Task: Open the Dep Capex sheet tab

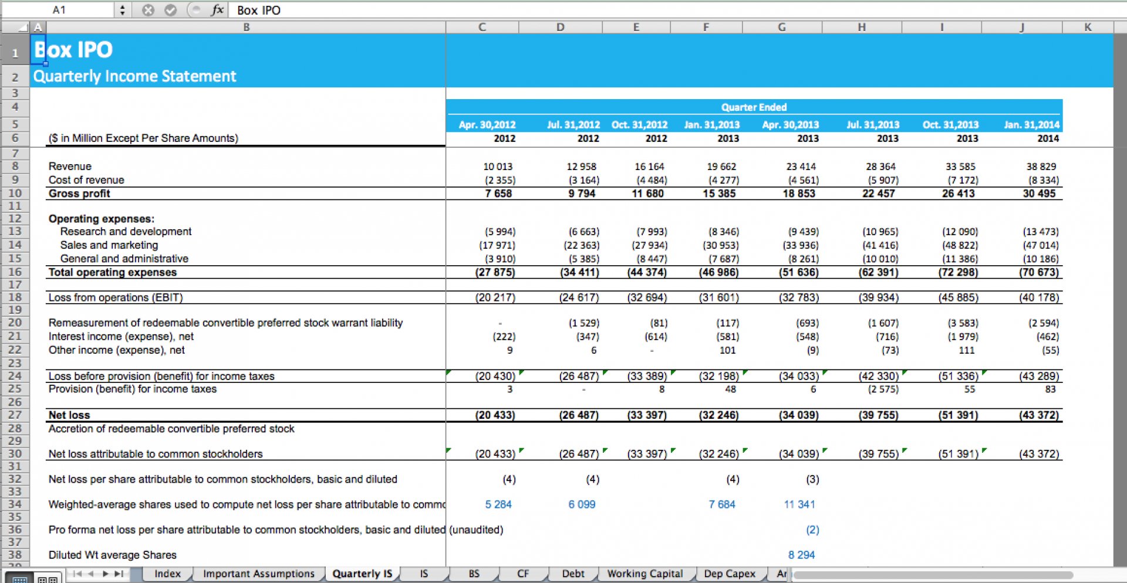Action: tap(730, 574)
